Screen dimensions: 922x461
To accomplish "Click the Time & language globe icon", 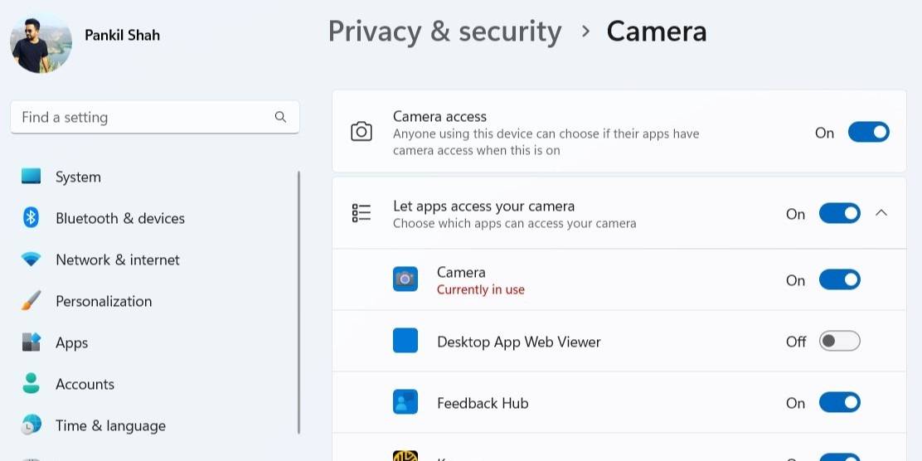I will pos(32,425).
